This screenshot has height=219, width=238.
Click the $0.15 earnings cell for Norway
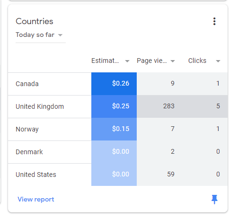(114, 129)
